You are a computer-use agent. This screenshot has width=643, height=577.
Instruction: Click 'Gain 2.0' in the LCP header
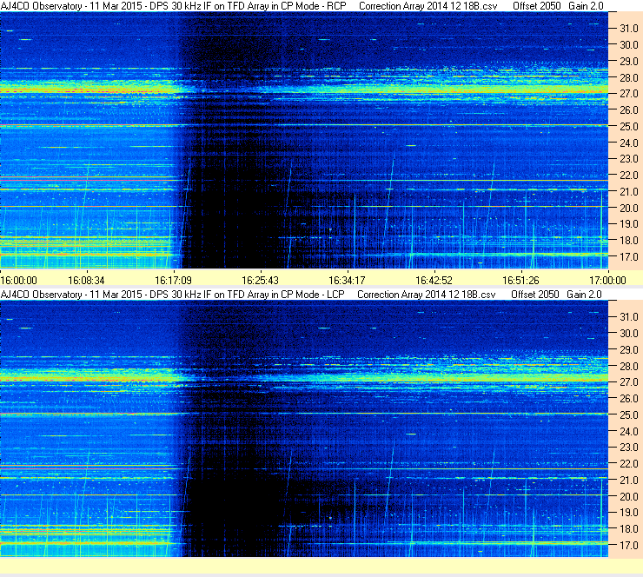click(585, 295)
